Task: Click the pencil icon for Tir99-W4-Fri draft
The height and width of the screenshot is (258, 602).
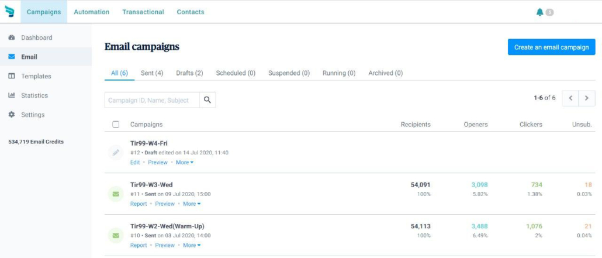Action: 116,153
